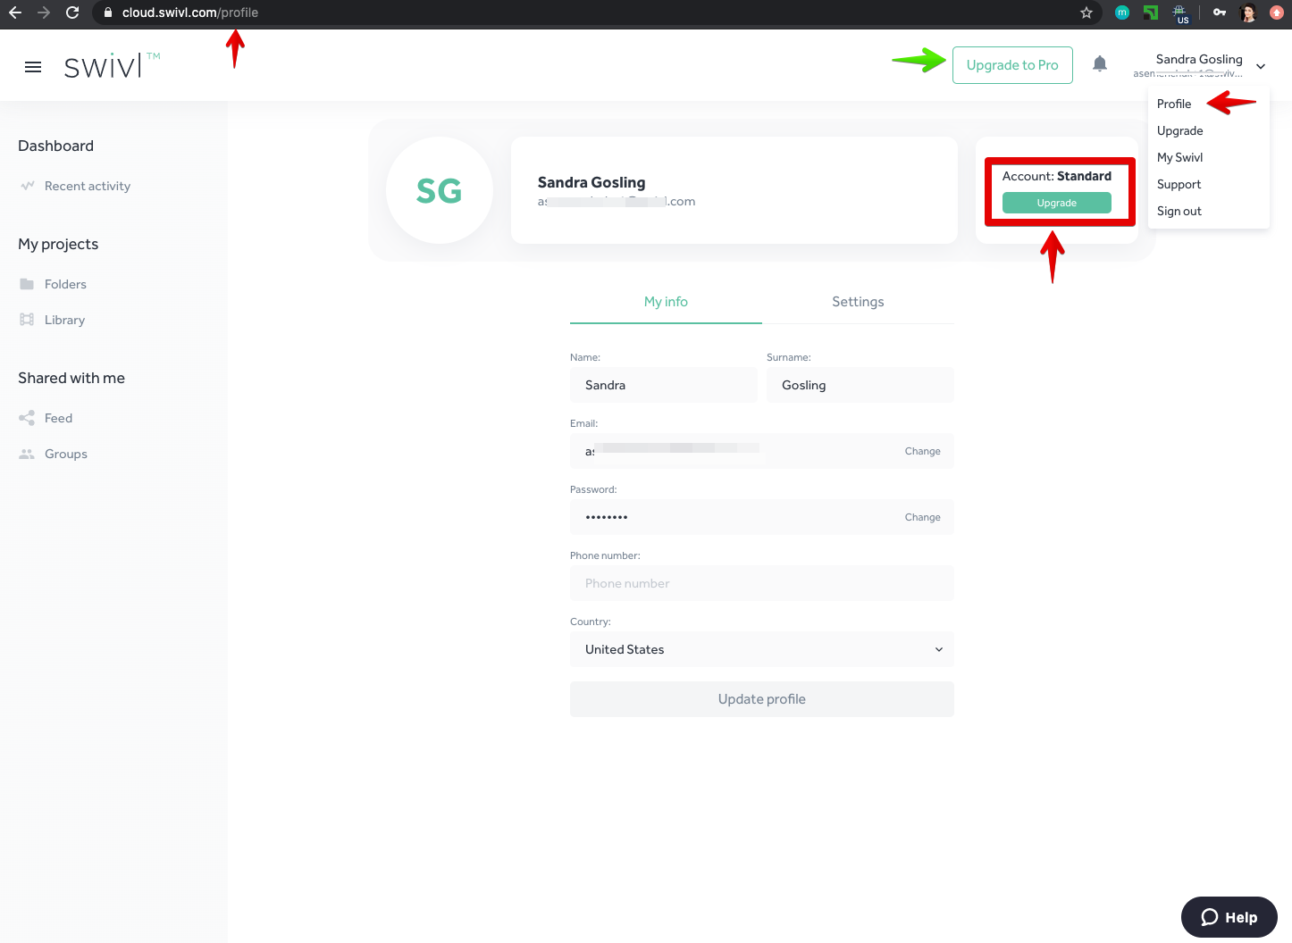Click the Phone number input field
Screen dimensions: 1292x943
pos(761,583)
